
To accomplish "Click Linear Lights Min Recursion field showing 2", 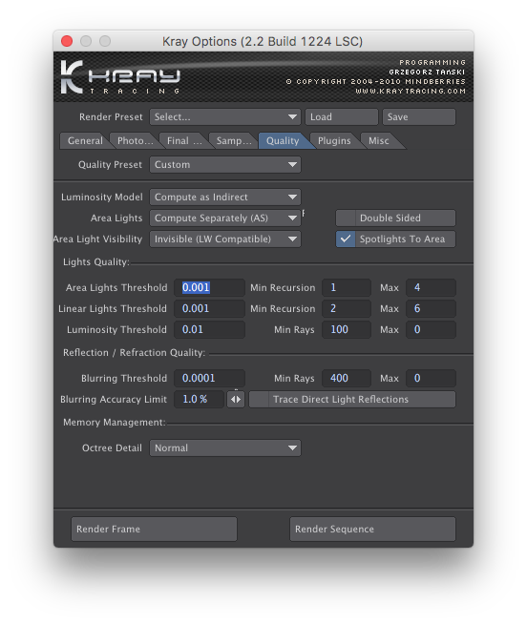I will tap(347, 309).
